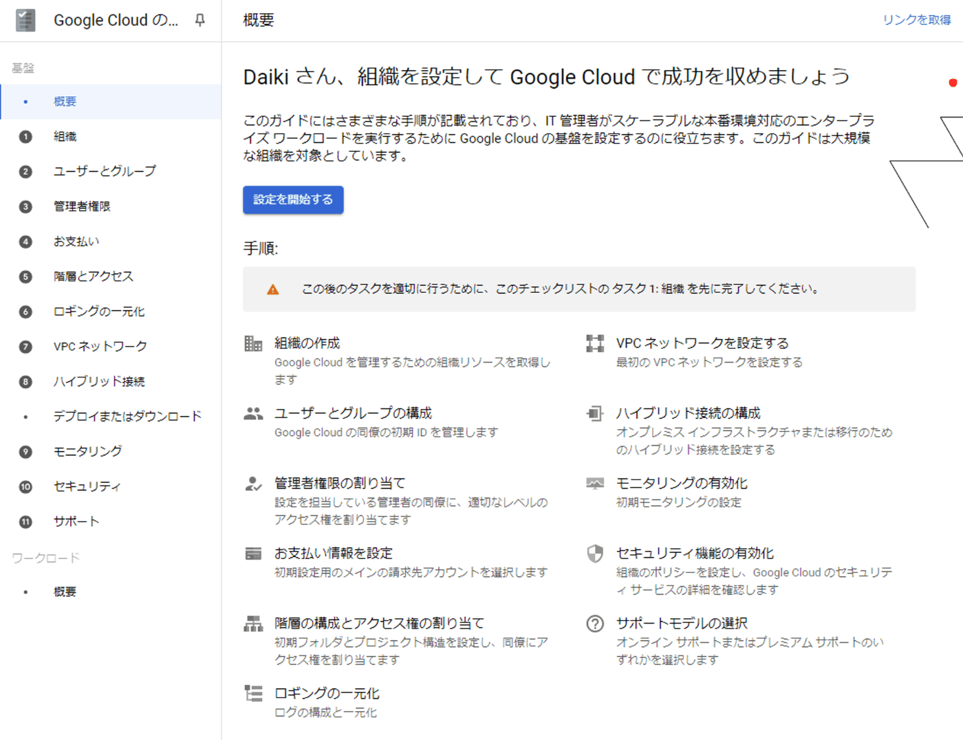Screen dimensions: 963x740
Task: Click step 2 number badge beside ユーザーとグループ
Action: point(25,172)
